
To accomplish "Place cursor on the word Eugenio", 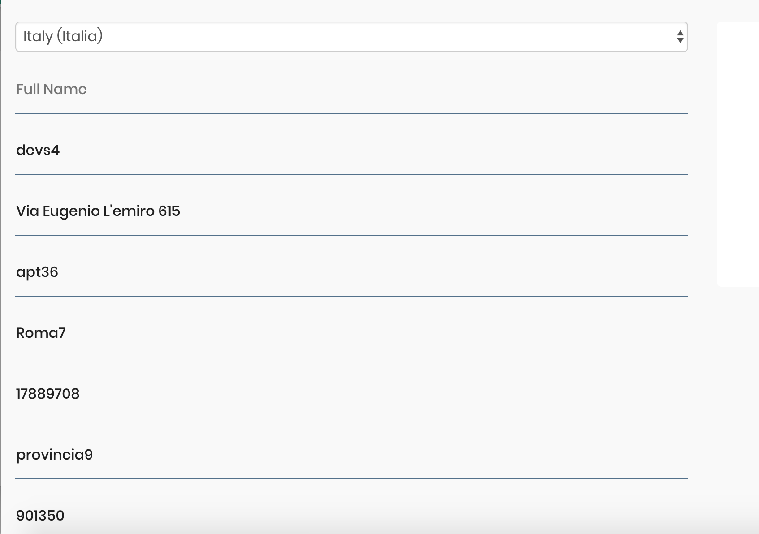I will tap(71, 211).
